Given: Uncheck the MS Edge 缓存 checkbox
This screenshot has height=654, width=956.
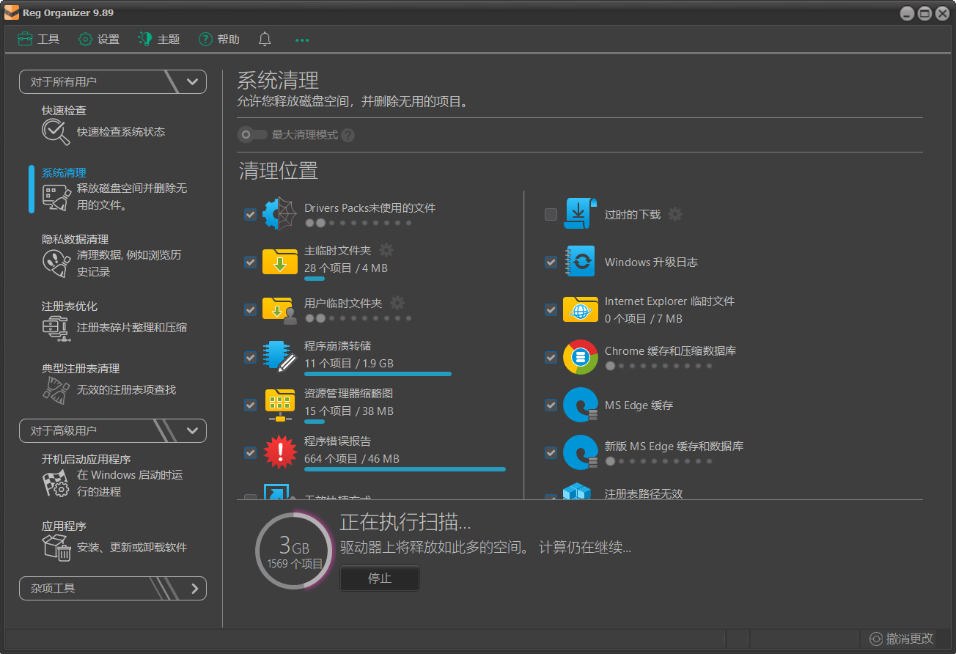Looking at the screenshot, I should (x=551, y=405).
